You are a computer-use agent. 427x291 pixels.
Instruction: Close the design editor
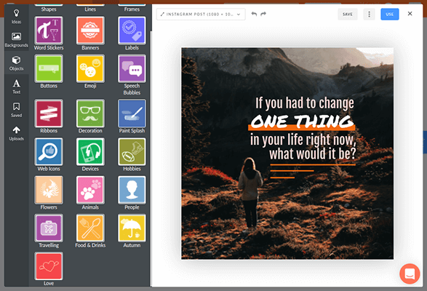(x=410, y=14)
